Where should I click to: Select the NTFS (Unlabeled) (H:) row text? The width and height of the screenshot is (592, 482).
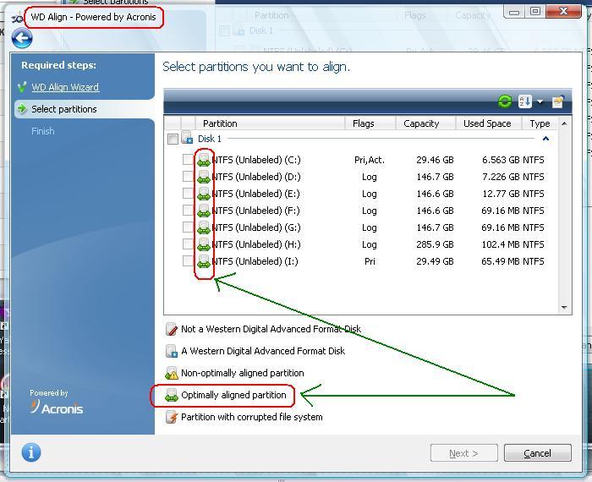[256, 244]
